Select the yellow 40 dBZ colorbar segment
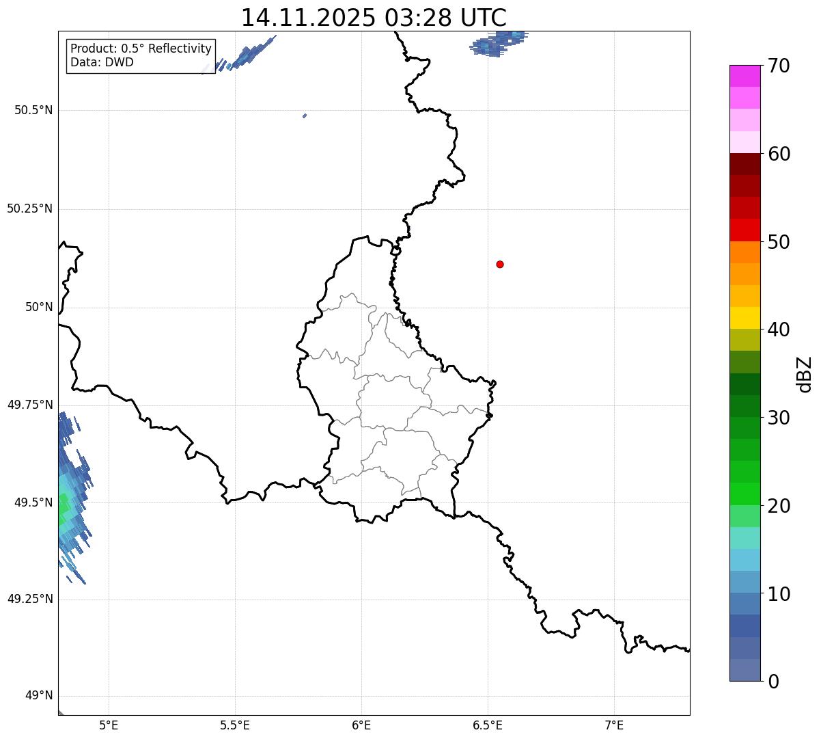The height and width of the screenshot is (739, 821). [x=745, y=318]
